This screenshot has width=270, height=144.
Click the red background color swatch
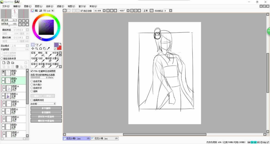coord(59,48)
